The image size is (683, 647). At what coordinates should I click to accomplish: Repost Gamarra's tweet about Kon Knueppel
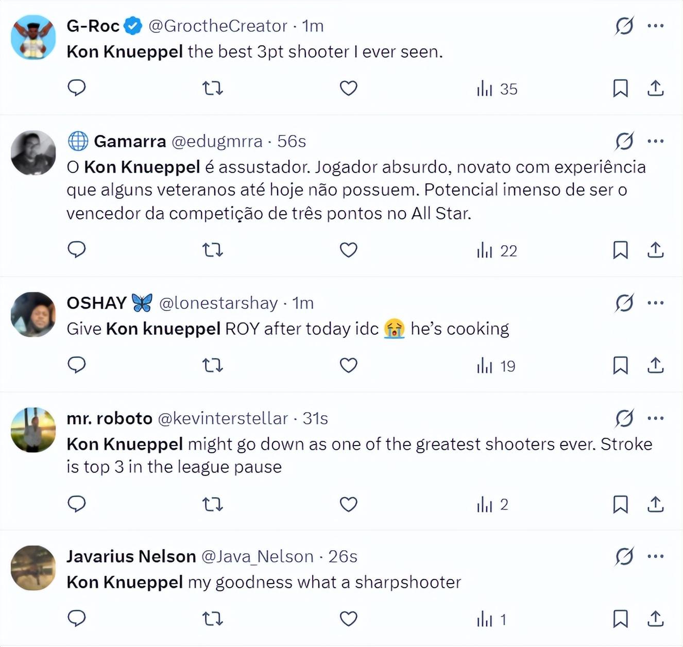point(212,250)
